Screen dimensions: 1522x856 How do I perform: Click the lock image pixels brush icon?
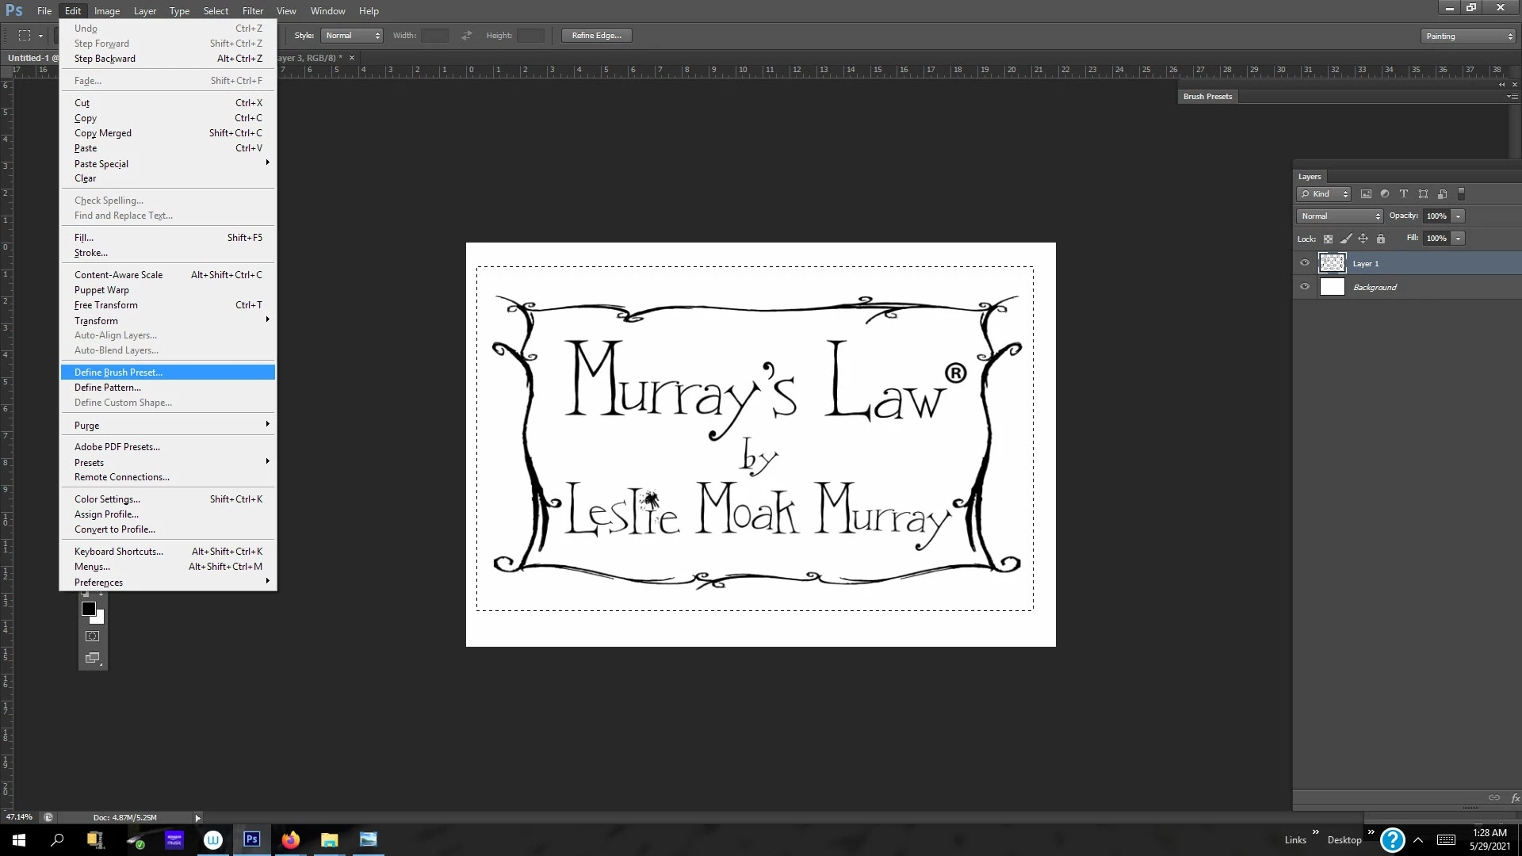[1345, 239]
